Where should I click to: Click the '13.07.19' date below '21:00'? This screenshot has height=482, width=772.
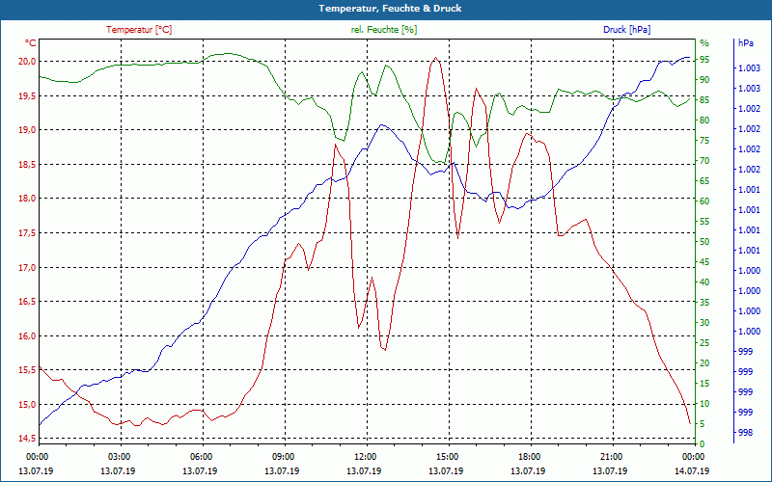tap(611, 470)
